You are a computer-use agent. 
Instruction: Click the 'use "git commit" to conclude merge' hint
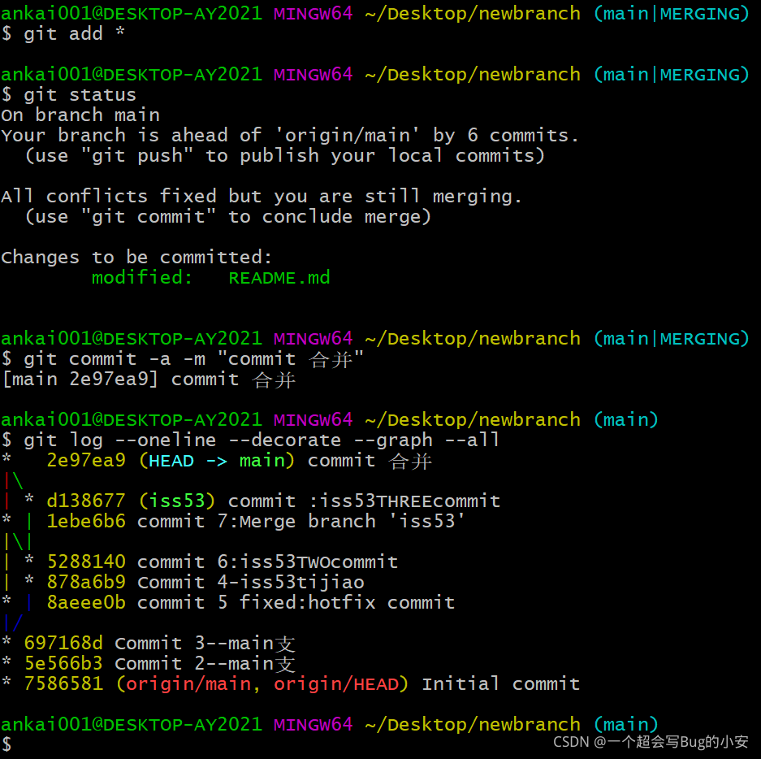[x=227, y=217]
